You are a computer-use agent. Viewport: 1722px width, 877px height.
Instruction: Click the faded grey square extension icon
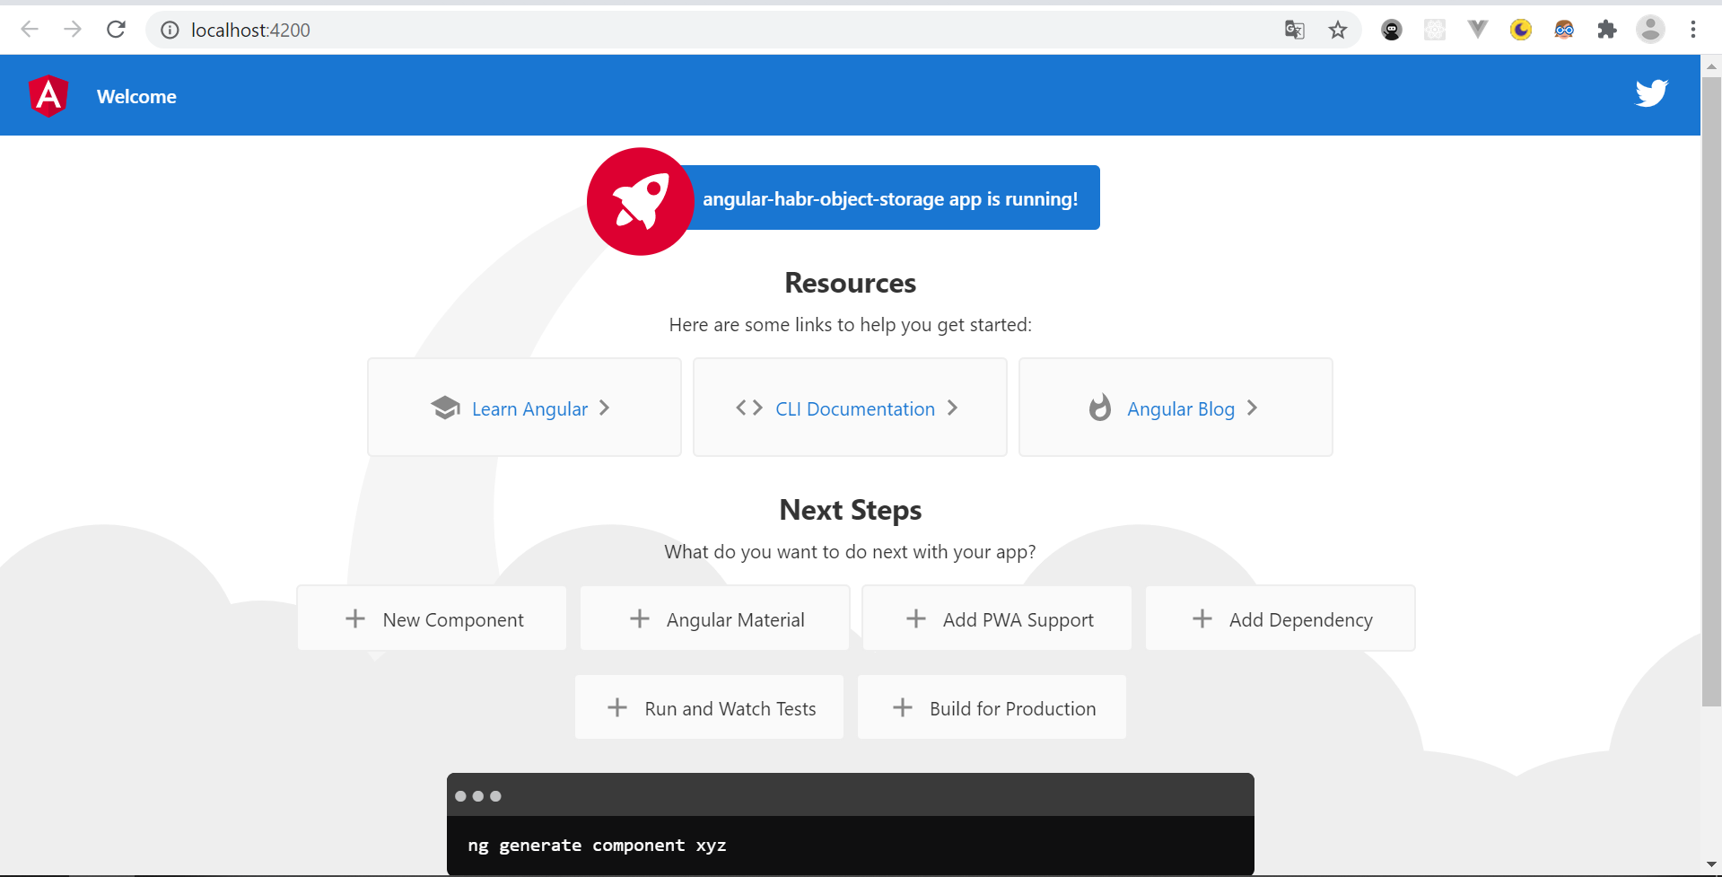click(1435, 30)
